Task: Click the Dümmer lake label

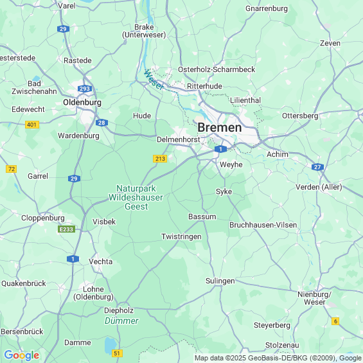Action: point(121,321)
